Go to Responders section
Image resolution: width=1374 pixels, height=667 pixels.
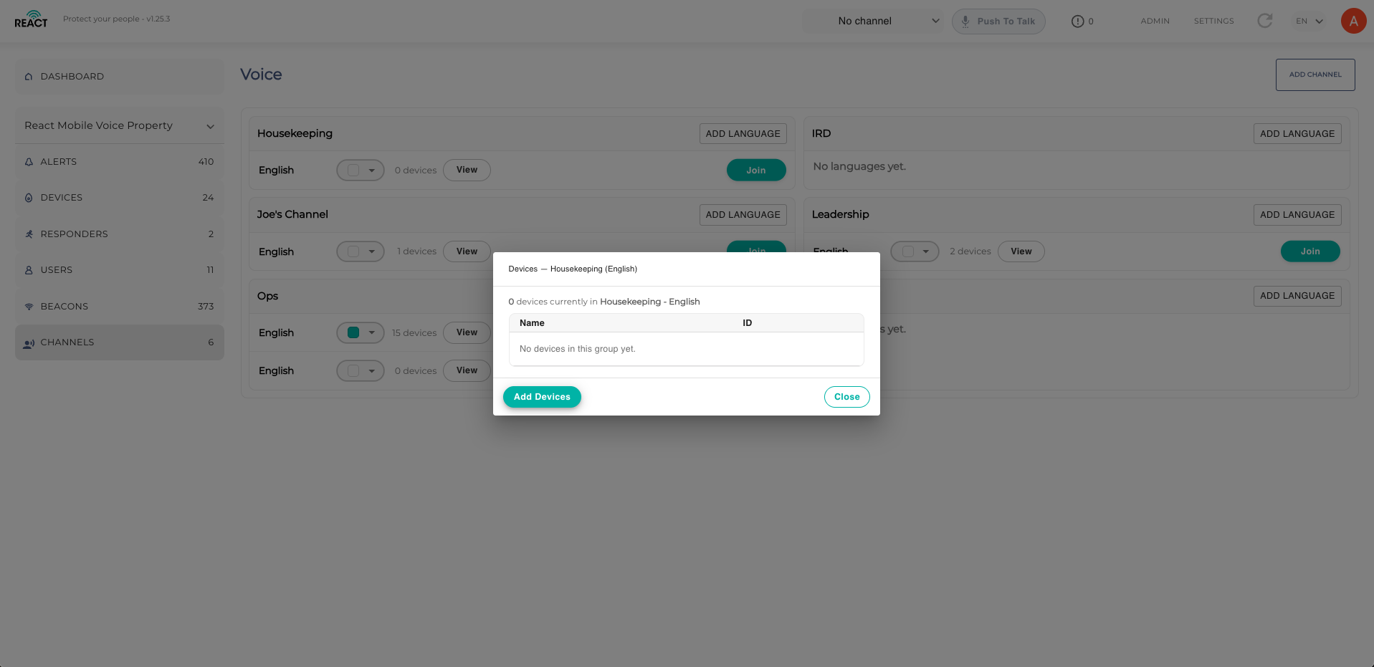tap(120, 234)
